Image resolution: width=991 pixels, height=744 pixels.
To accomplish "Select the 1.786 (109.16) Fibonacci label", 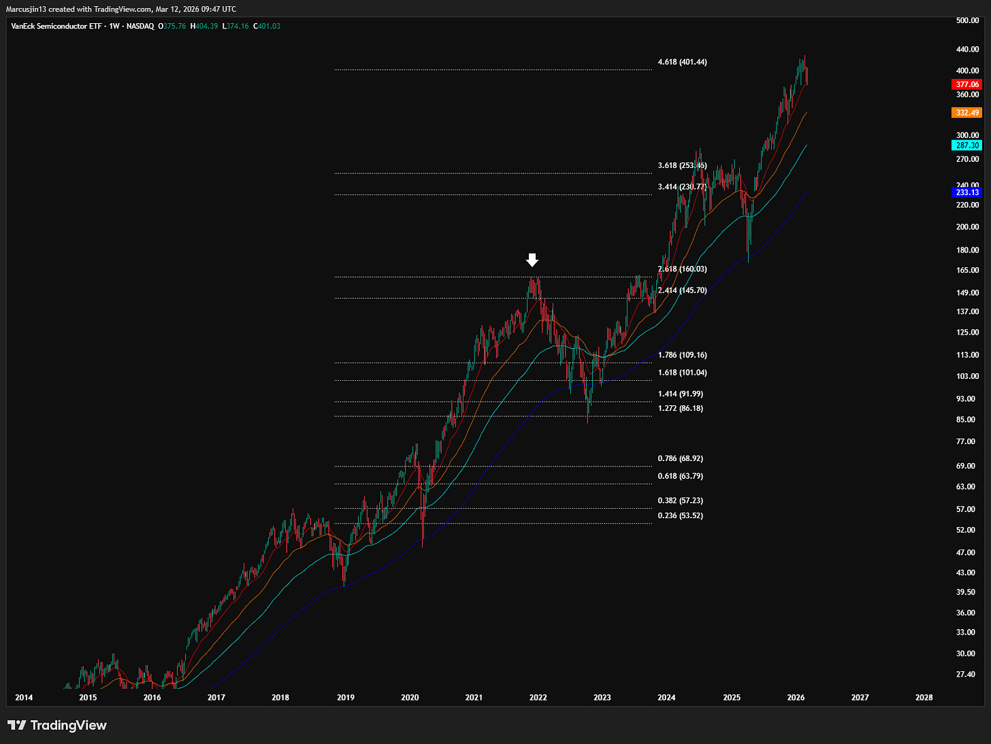I will 682,355.
